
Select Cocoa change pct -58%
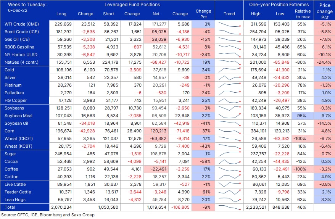click(205, 161)
